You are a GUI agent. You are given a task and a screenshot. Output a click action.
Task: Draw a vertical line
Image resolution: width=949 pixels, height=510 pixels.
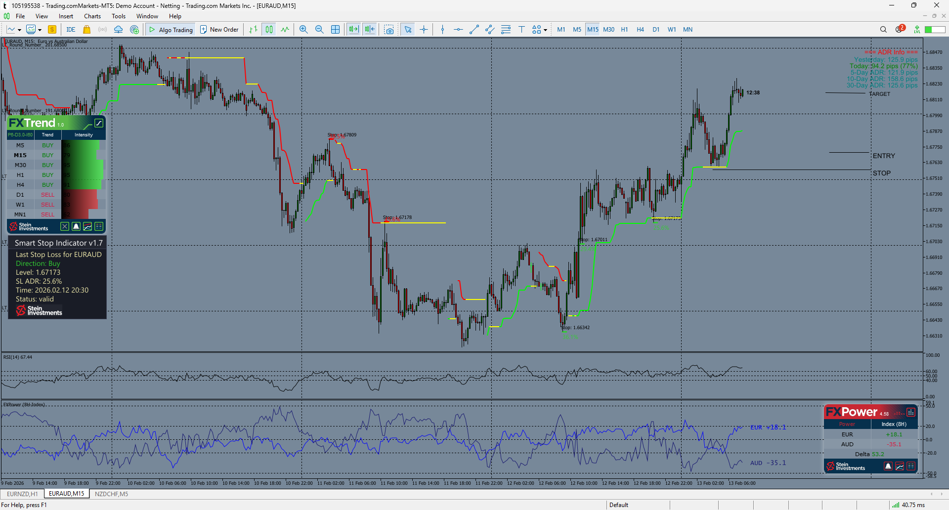(442, 30)
